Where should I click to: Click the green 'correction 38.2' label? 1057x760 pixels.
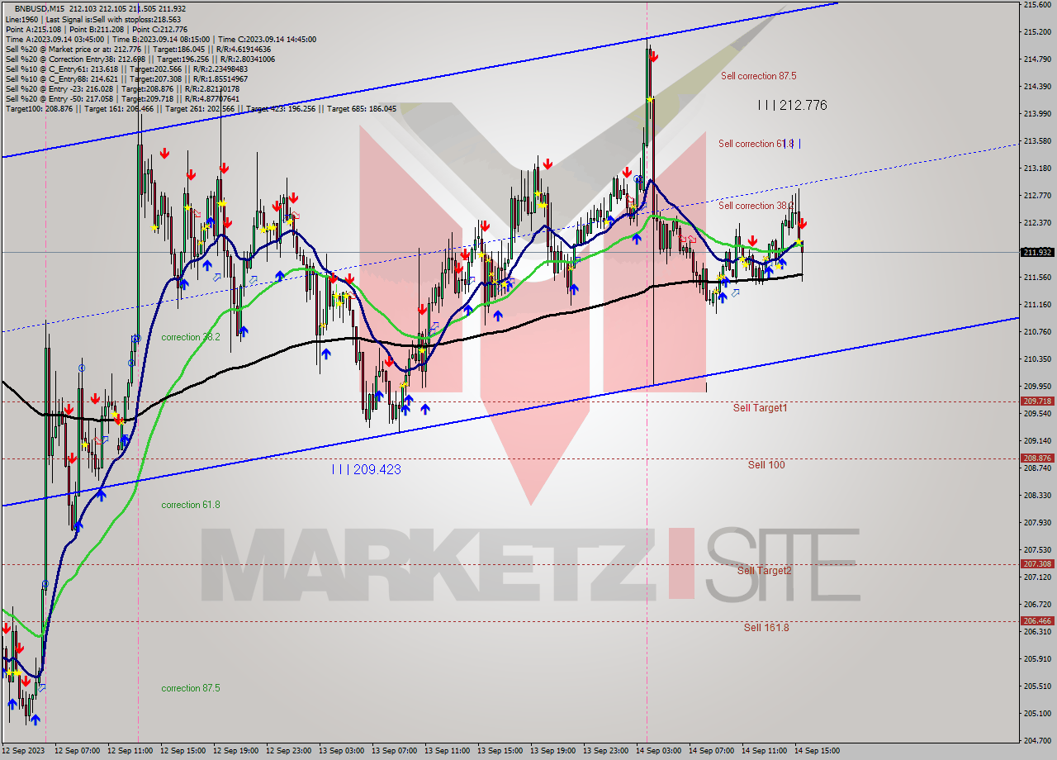191,337
